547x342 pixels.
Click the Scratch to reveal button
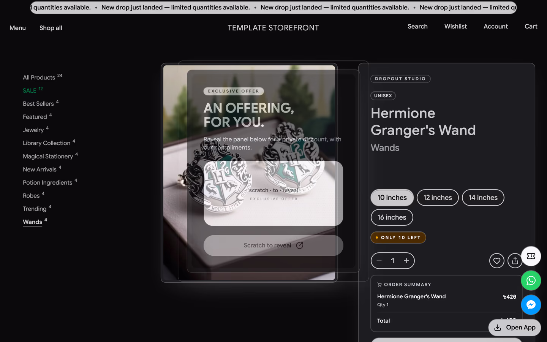273,245
